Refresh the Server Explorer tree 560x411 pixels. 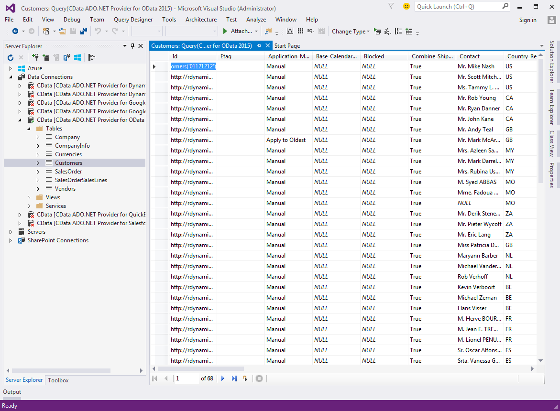pyautogui.click(x=11, y=57)
